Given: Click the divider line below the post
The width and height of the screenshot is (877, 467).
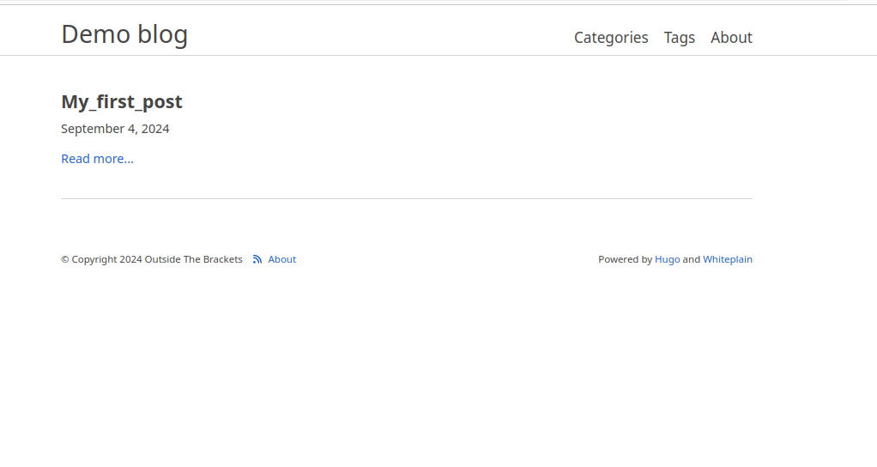Looking at the screenshot, I should coord(406,199).
